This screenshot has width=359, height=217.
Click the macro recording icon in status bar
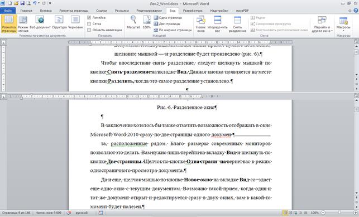(x=100, y=213)
